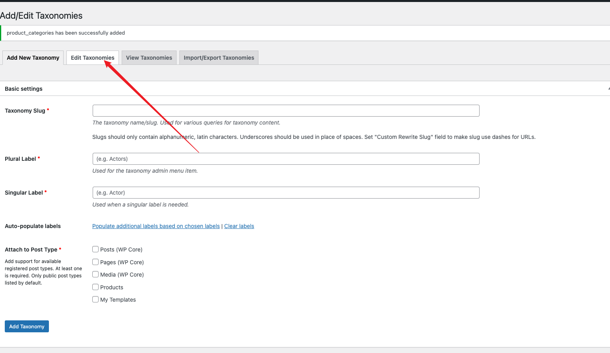Click the Taxonomy Slug field label text
The width and height of the screenshot is (610, 353).
pos(25,111)
